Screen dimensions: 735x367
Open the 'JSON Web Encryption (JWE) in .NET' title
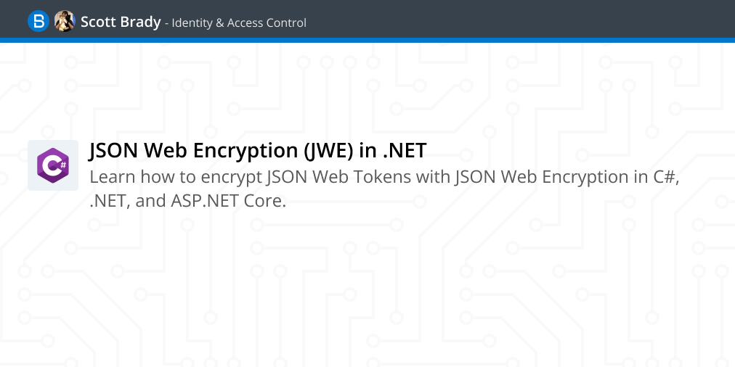pyautogui.click(x=257, y=151)
